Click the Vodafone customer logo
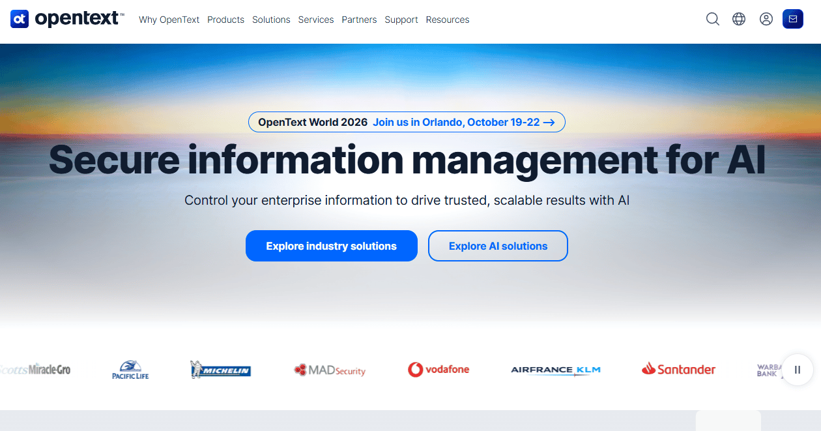Screen dimensions: 821x431 click(439, 370)
